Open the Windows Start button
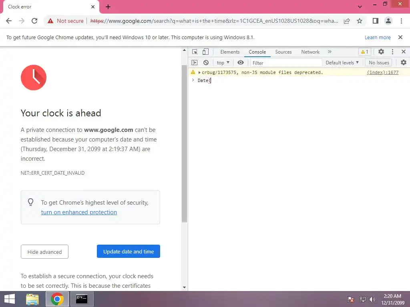The height and width of the screenshot is (307, 410). click(x=10, y=299)
